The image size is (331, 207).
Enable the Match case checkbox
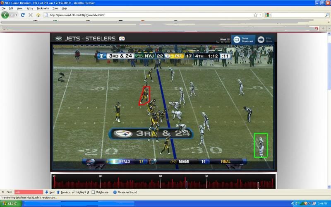[x=93, y=192]
